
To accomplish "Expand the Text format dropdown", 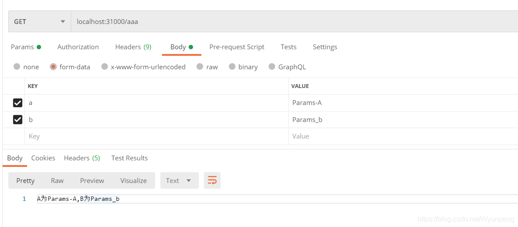I will (179, 180).
